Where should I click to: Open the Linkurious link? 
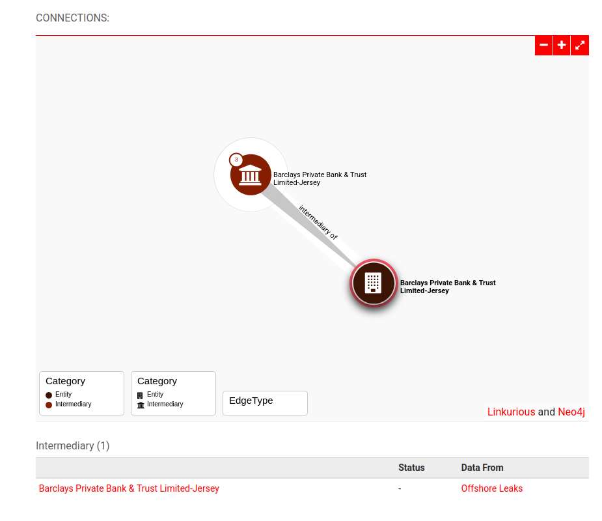pyautogui.click(x=511, y=412)
